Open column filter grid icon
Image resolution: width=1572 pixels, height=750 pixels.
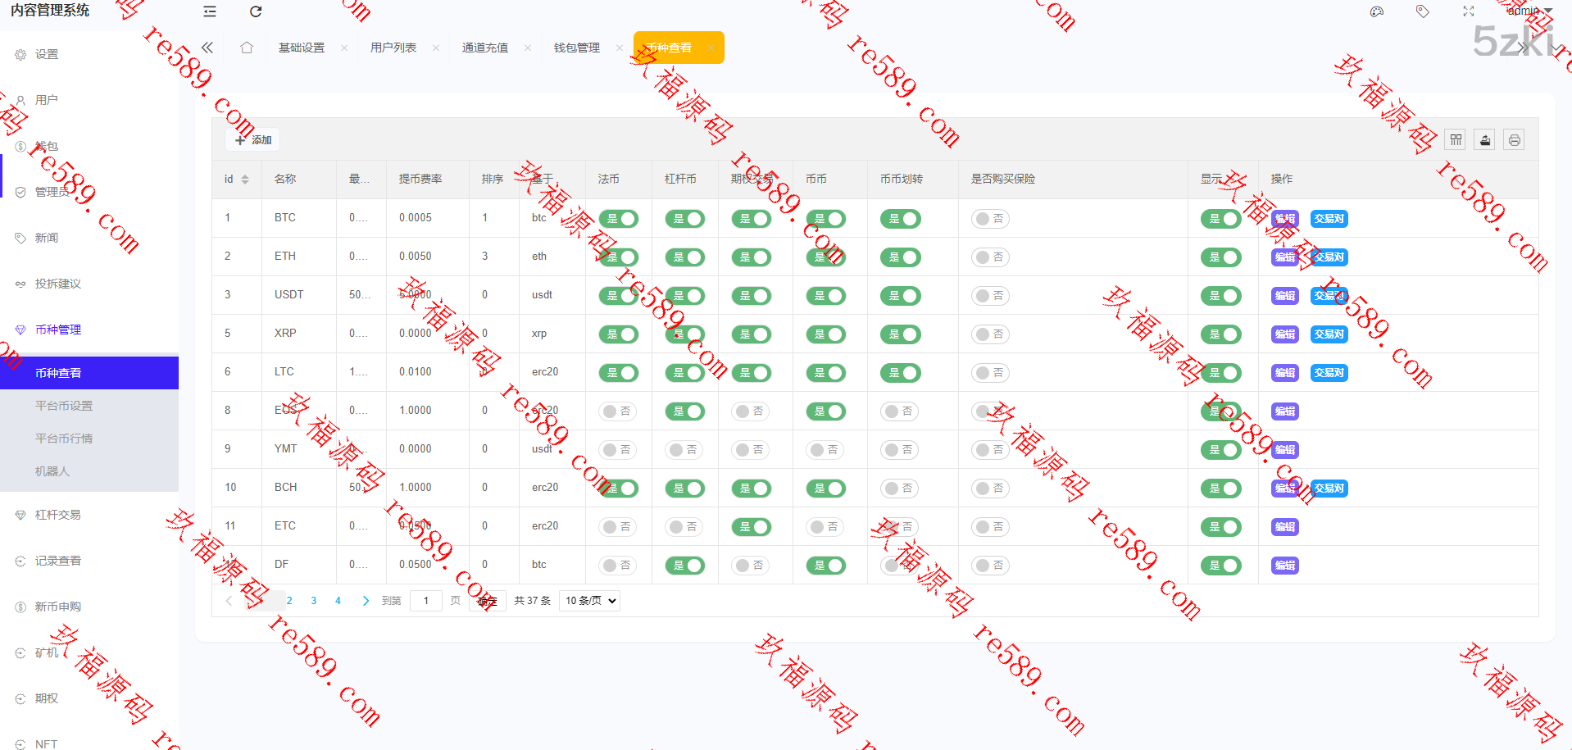coord(1456,140)
